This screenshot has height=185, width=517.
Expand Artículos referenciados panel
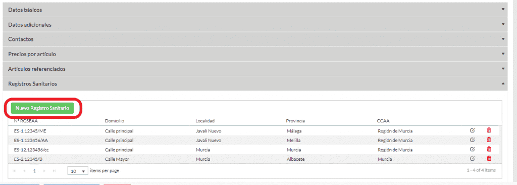pos(255,69)
